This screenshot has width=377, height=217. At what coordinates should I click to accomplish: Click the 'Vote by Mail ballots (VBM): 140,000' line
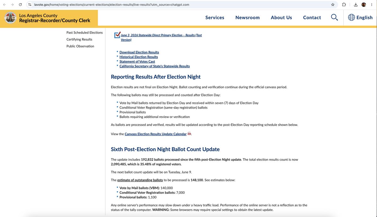pos(146,188)
